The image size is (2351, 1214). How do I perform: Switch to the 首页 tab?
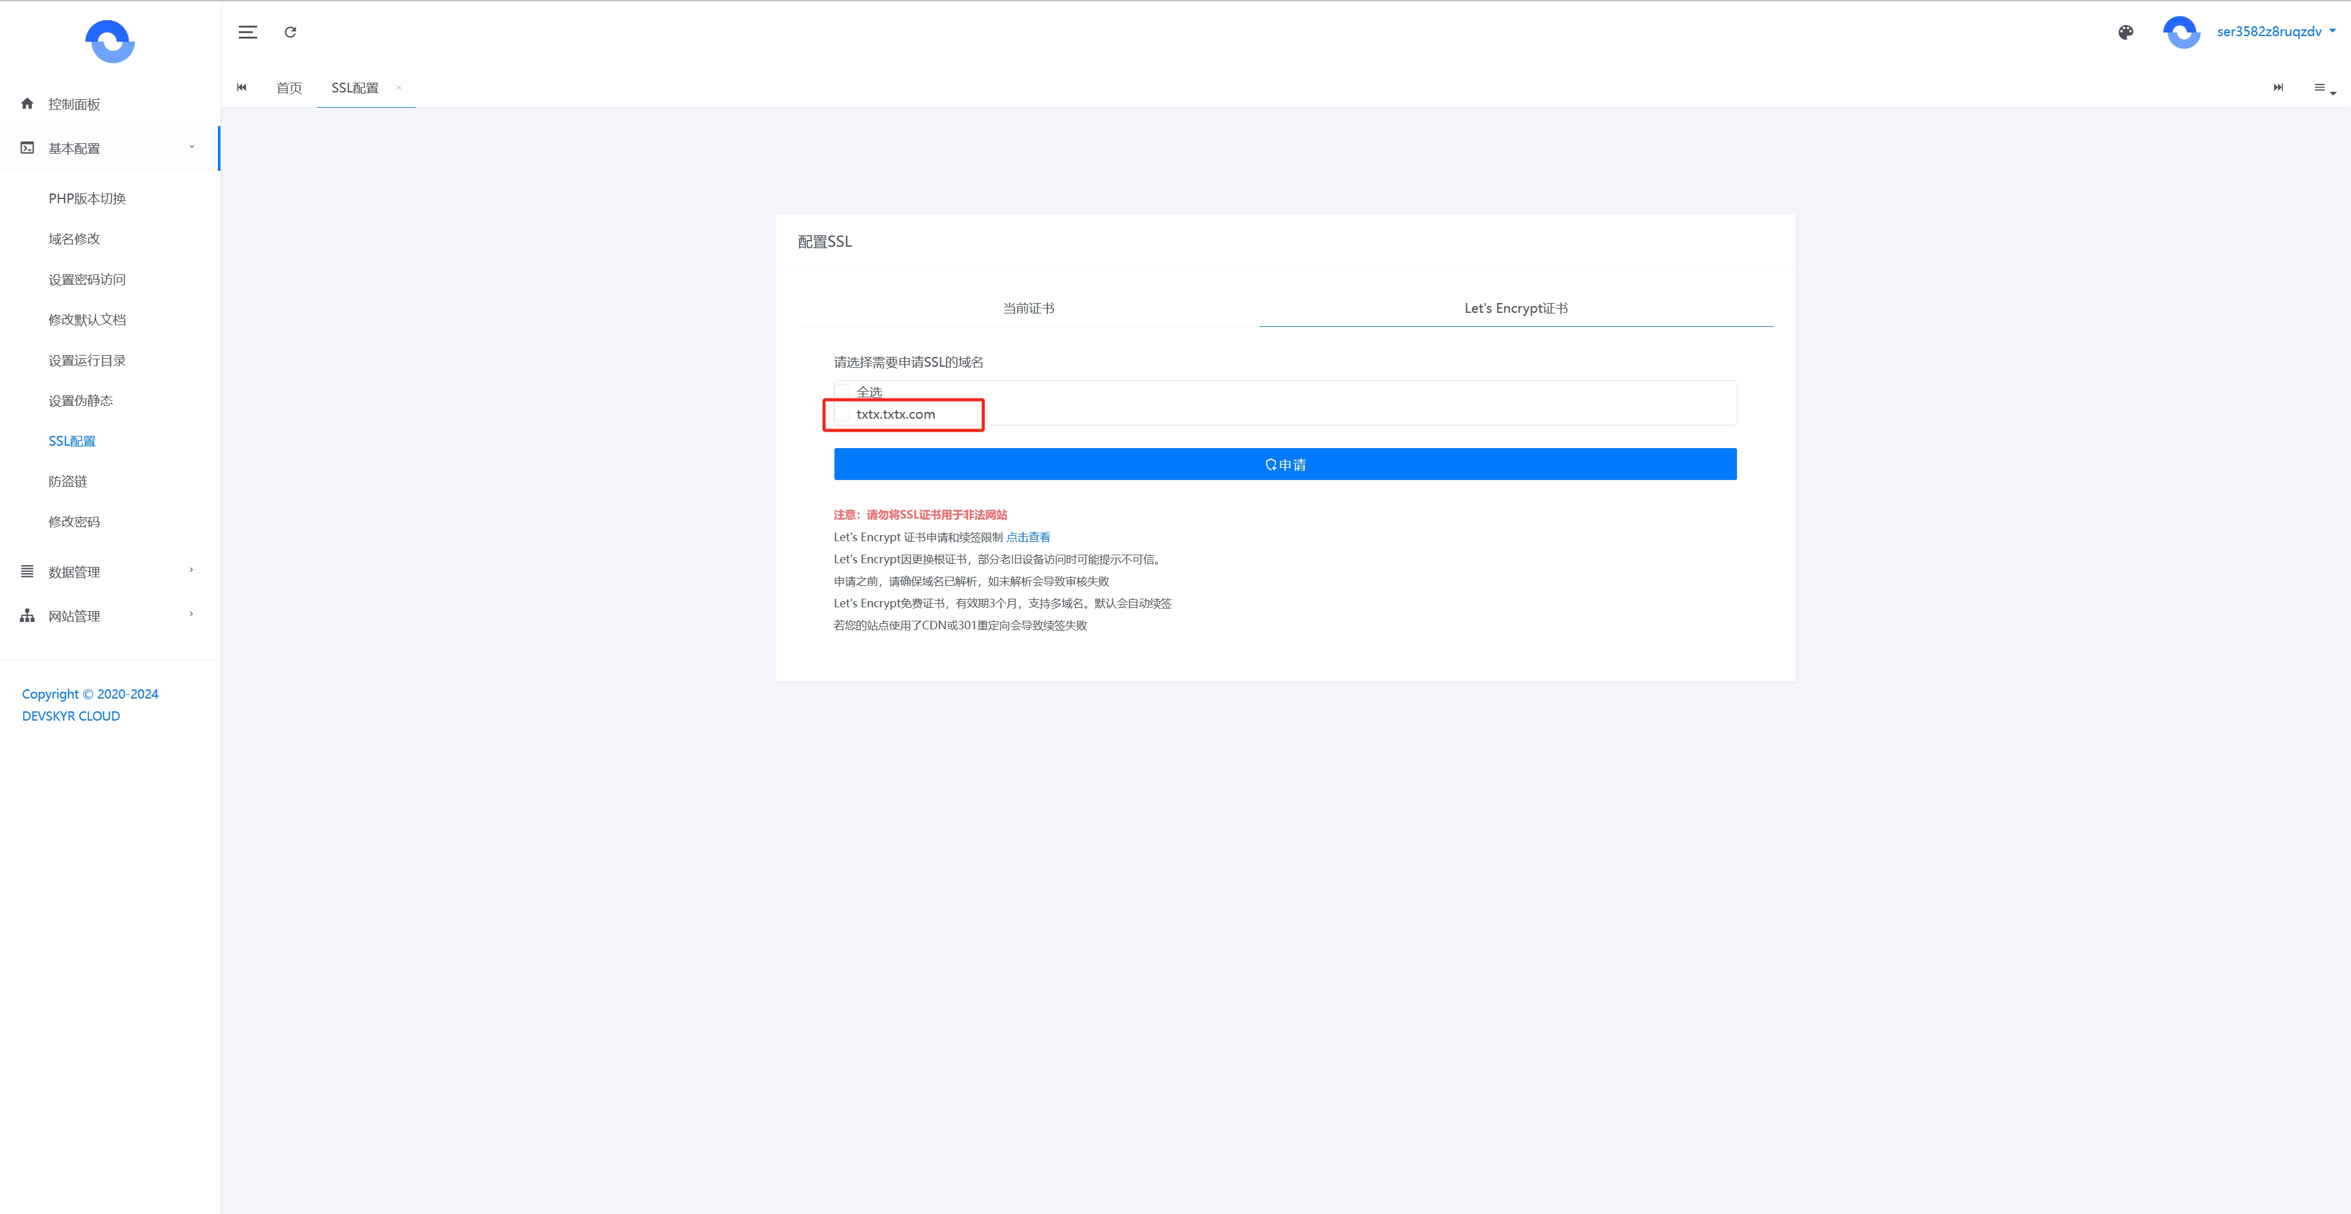pyautogui.click(x=288, y=88)
